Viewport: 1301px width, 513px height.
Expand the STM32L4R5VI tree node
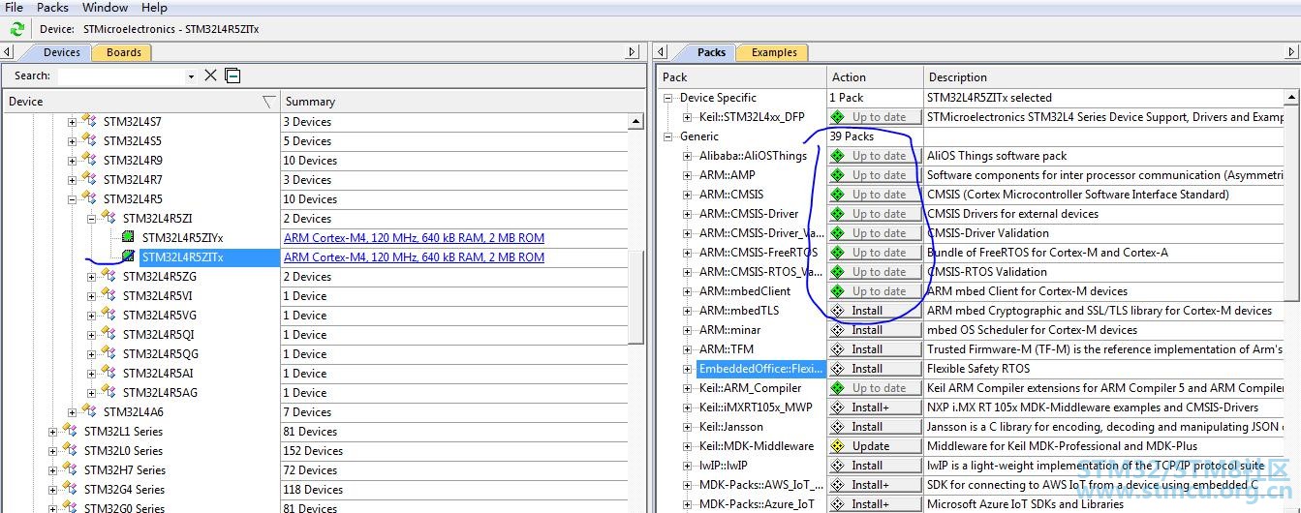(x=92, y=296)
